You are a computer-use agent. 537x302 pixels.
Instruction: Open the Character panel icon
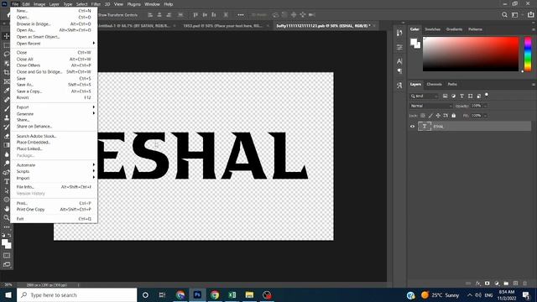pyautogui.click(x=399, y=61)
